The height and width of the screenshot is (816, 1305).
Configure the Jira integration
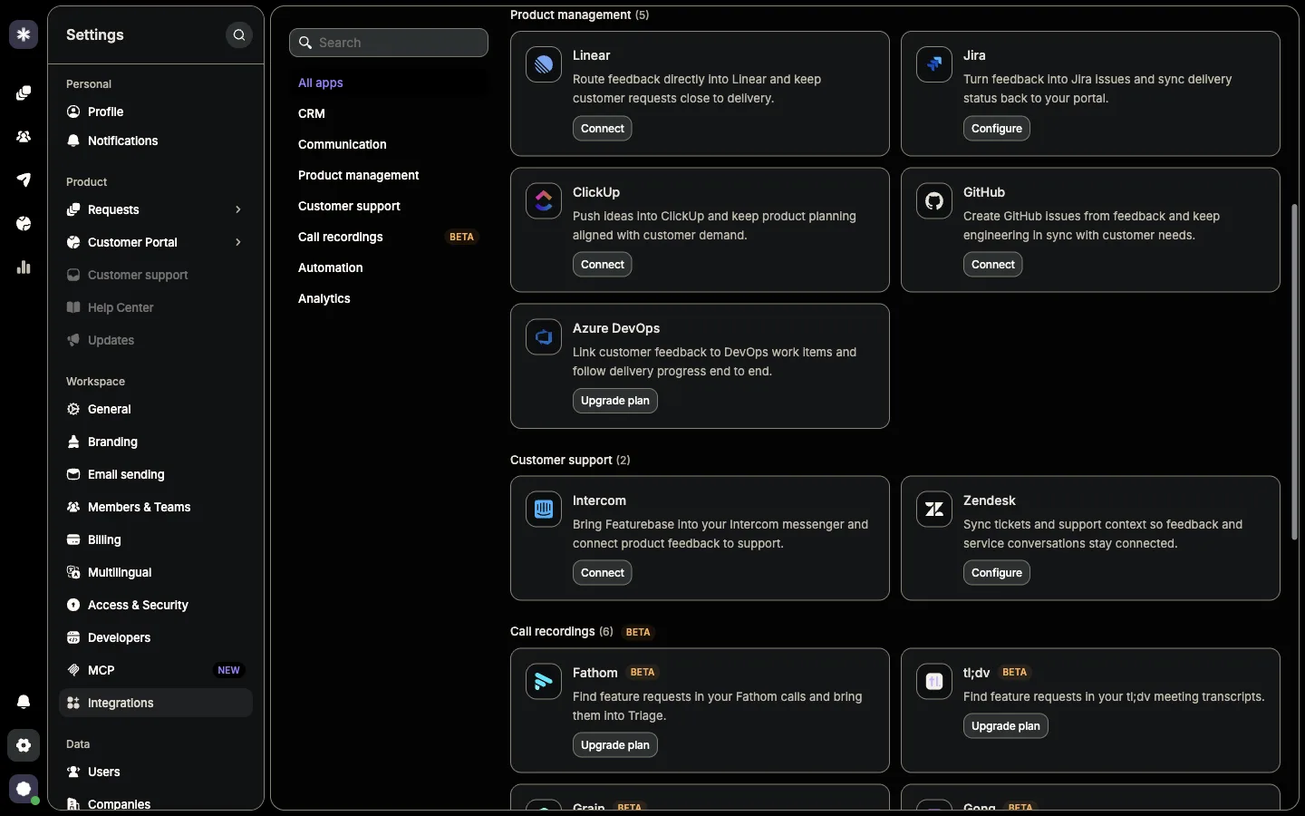tap(996, 129)
